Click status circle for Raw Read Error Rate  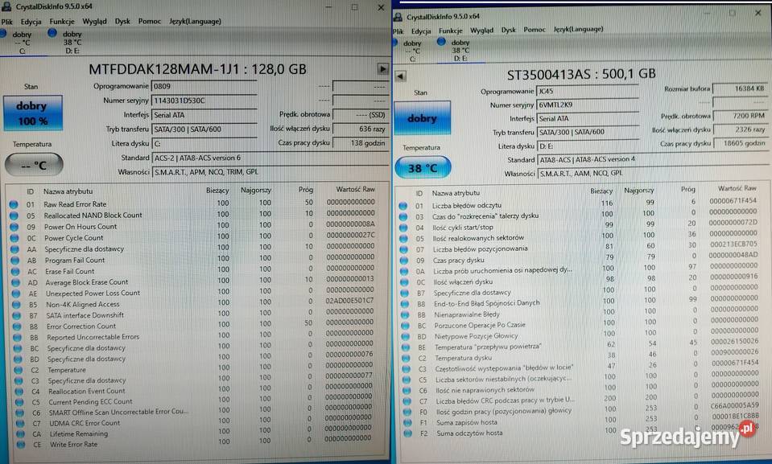13,204
